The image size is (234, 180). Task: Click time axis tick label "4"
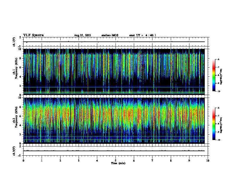pyautogui.click(x=97, y=161)
